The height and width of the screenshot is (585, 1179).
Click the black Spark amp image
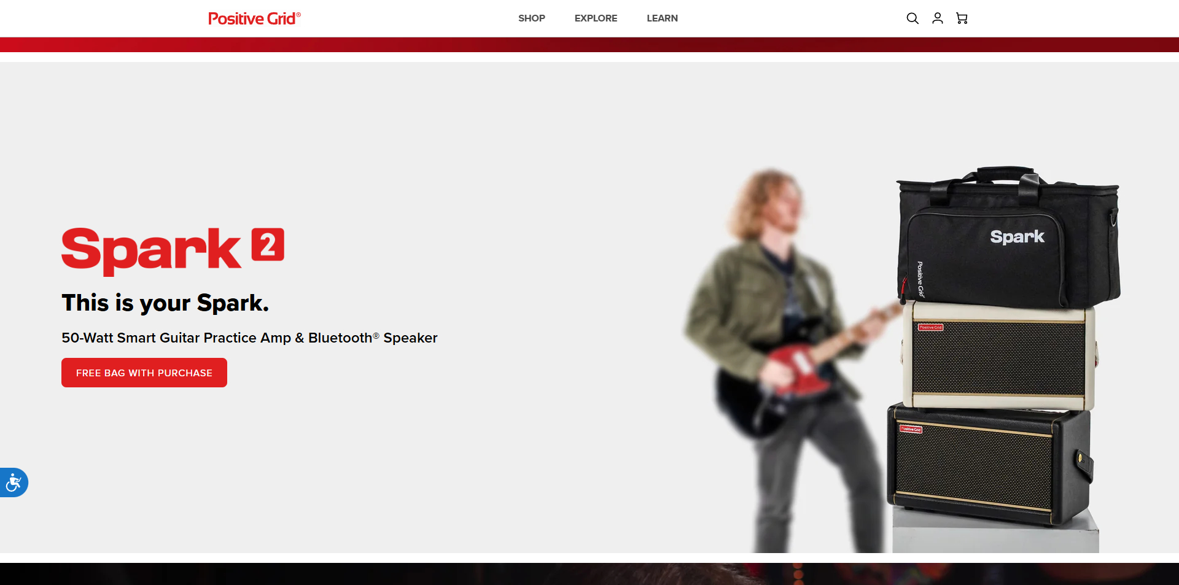(989, 463)
